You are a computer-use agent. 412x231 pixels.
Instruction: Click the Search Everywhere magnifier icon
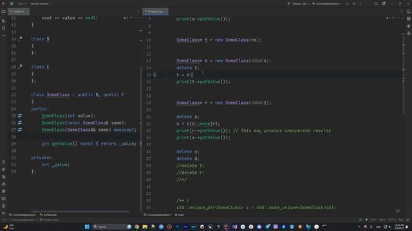(376, 4)
